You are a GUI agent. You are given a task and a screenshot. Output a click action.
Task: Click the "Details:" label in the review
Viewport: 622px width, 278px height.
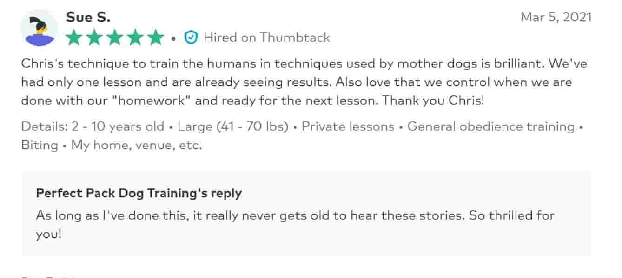coord(44,126)
